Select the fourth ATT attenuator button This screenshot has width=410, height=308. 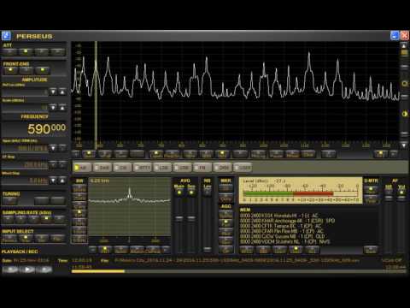coord(58,51)
